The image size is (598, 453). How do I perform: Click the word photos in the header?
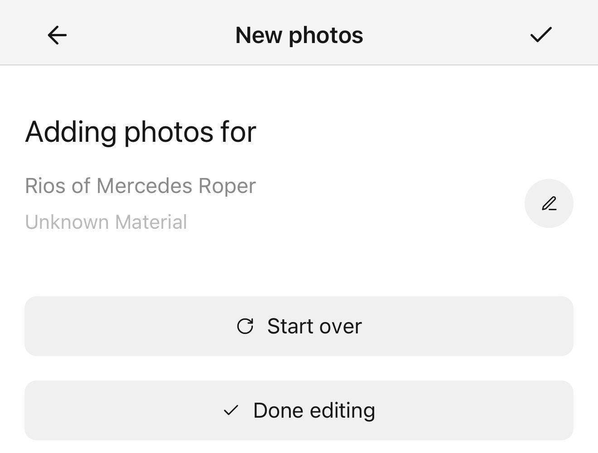pos(326,36)
